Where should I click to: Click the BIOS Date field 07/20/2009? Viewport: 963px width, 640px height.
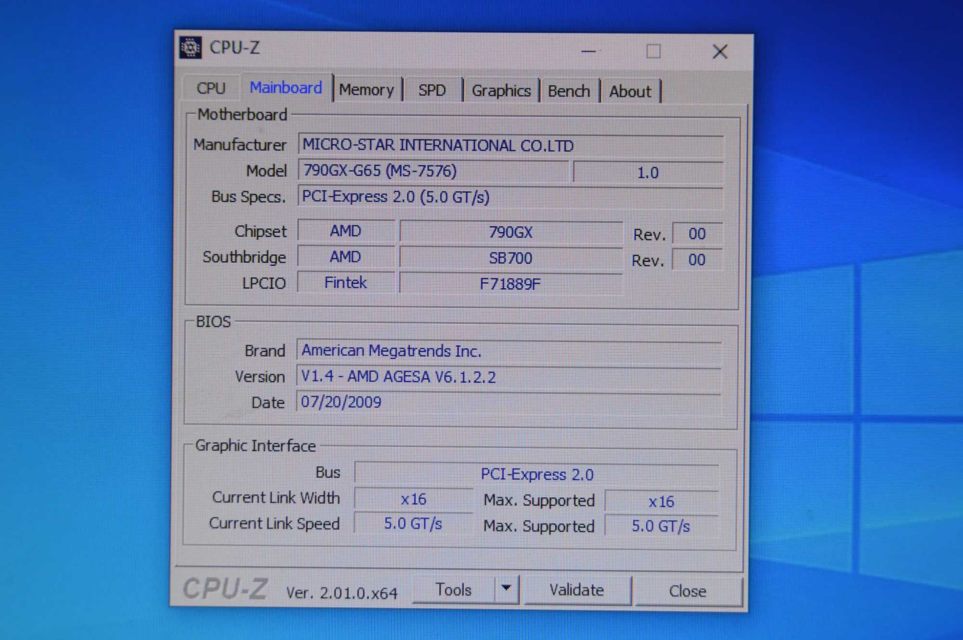coord(509,402)
